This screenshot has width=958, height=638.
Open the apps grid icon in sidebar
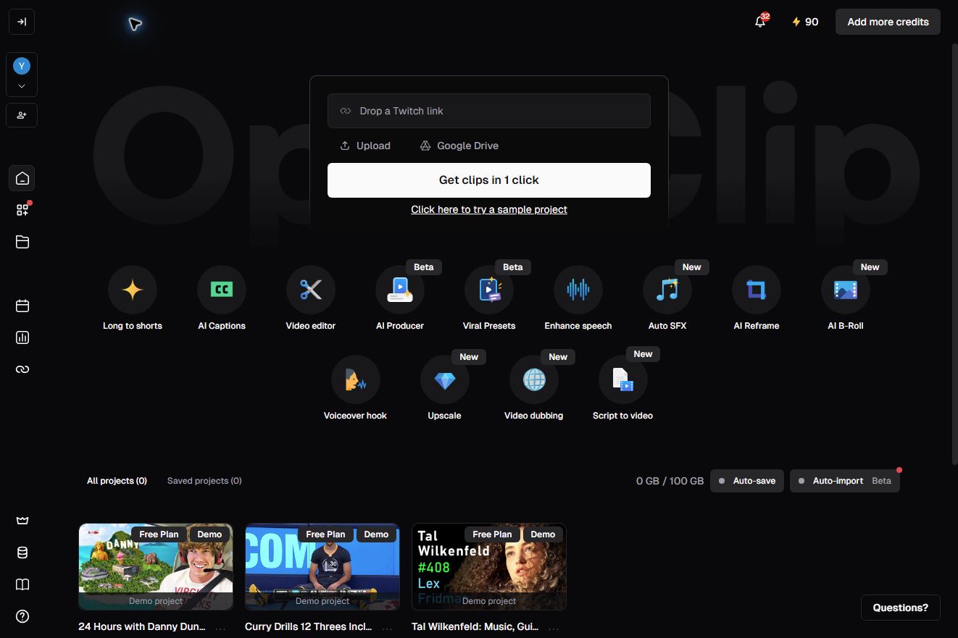[22, 210]
